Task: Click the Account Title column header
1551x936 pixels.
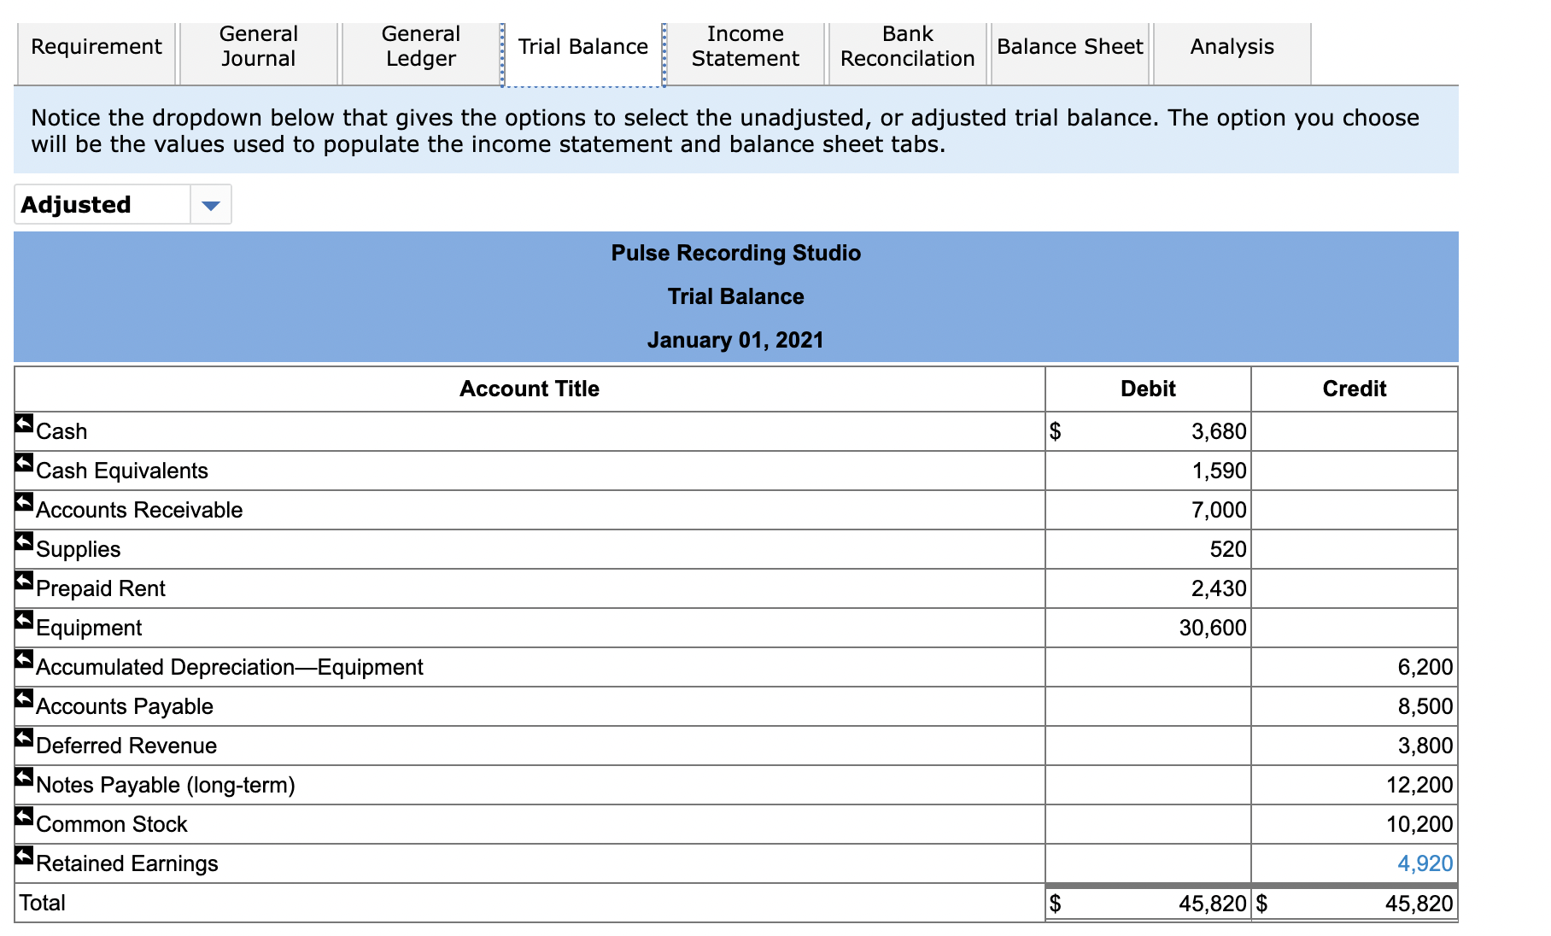Action: pyautogui.click(x=530, y=389)
